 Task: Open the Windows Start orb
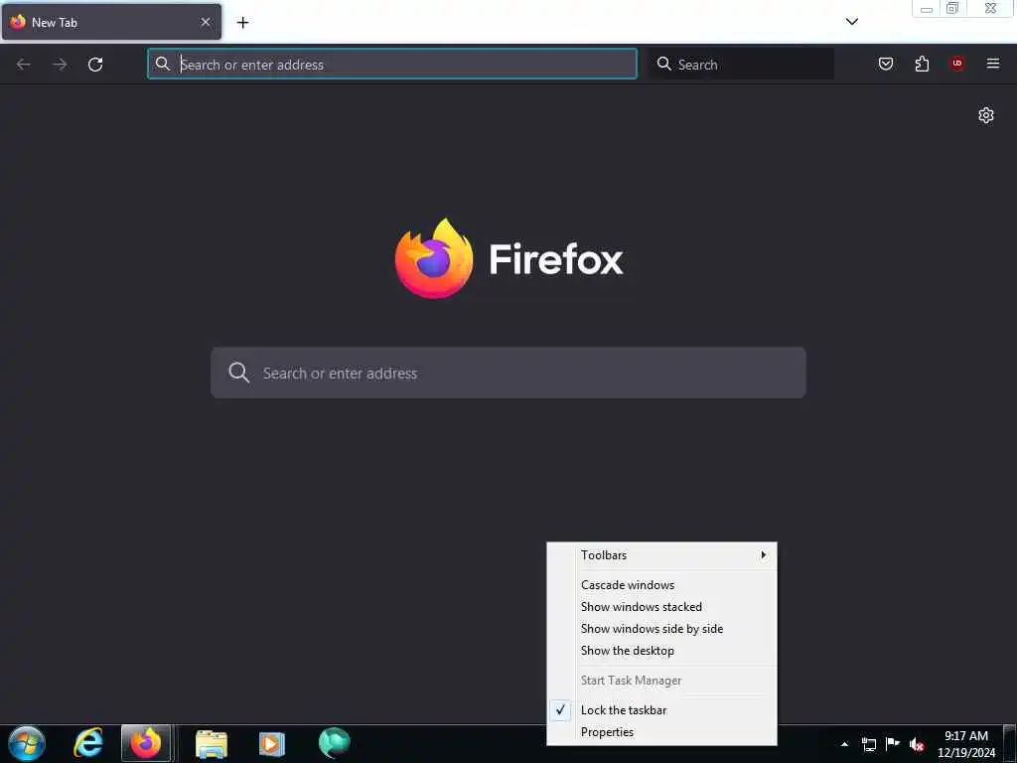coord(27,743)
